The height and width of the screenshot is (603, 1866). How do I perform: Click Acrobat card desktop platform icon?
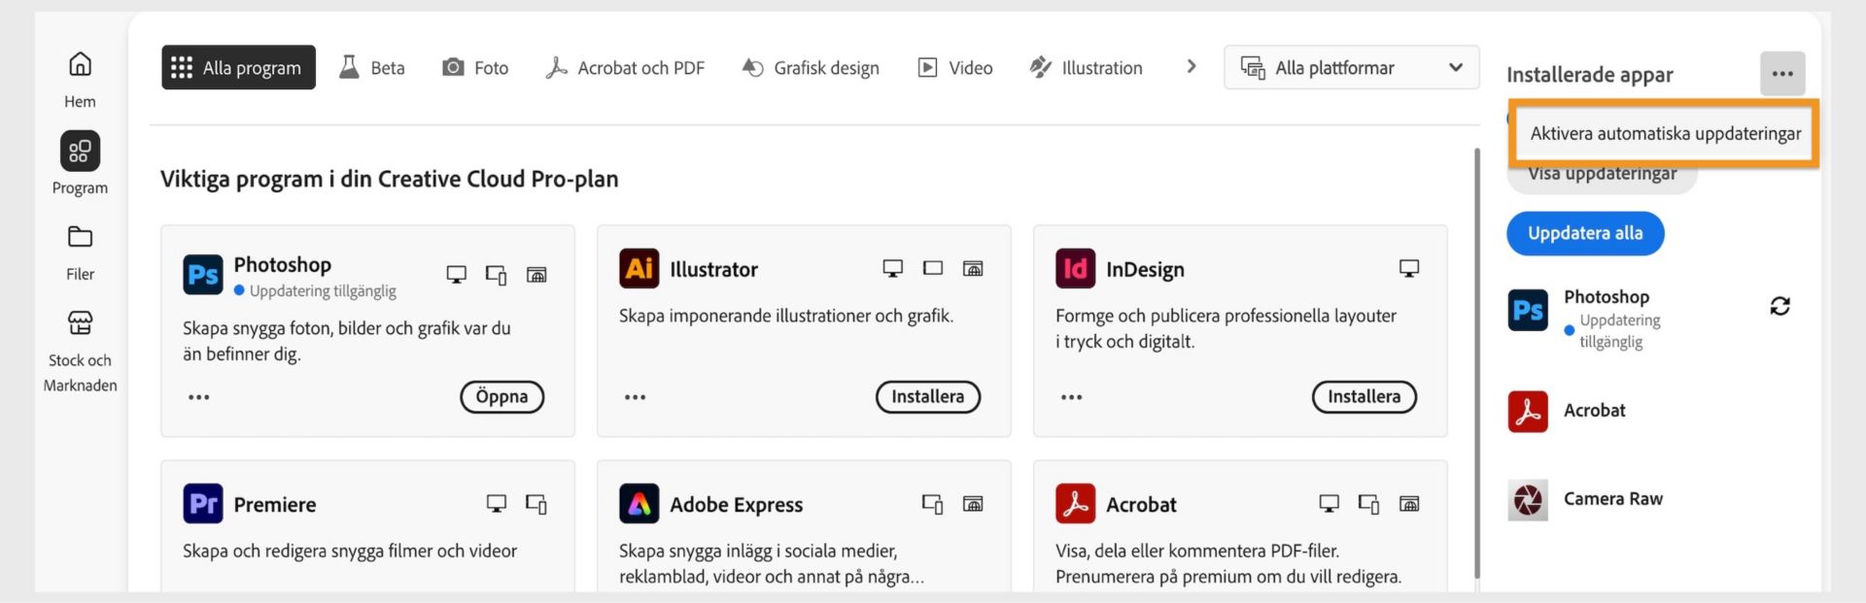[1329, 503]
